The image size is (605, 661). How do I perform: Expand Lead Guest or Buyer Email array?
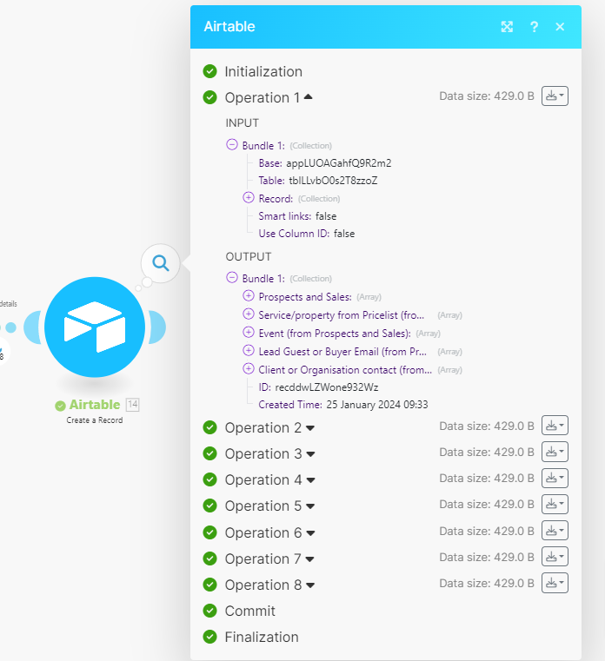coord(249,350)
